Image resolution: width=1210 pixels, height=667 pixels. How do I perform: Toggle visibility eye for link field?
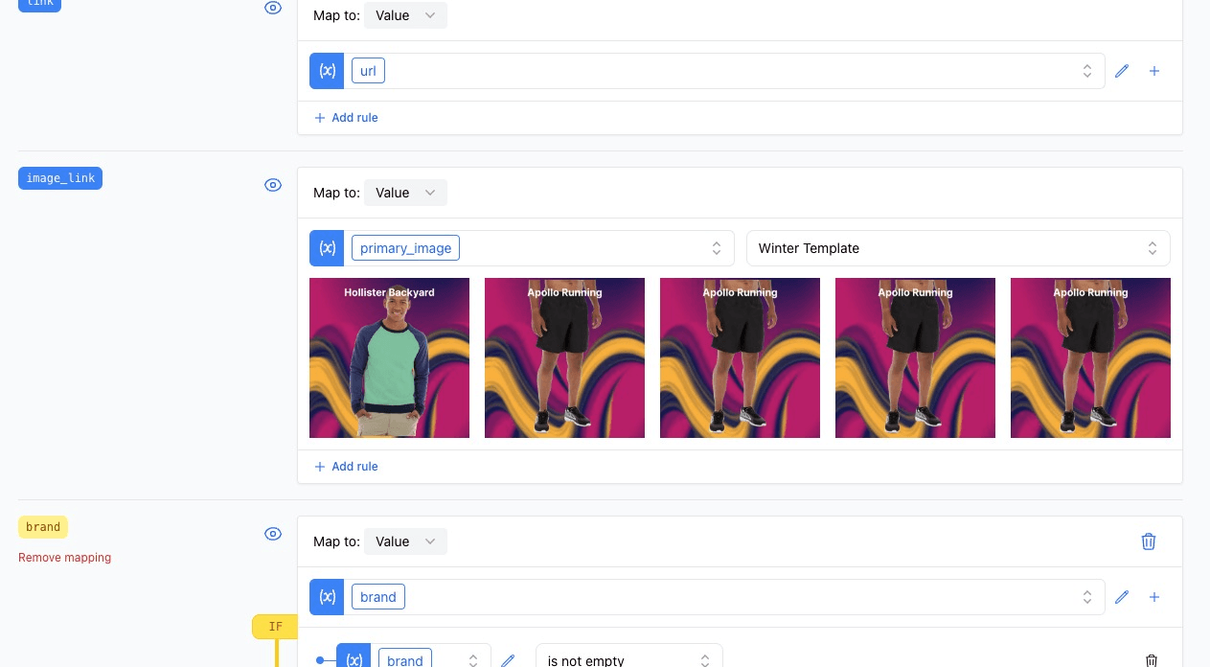pyautogui.click(x=273, y=8)
